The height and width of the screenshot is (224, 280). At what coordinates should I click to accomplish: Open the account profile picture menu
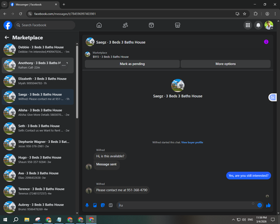click(269, 25)
